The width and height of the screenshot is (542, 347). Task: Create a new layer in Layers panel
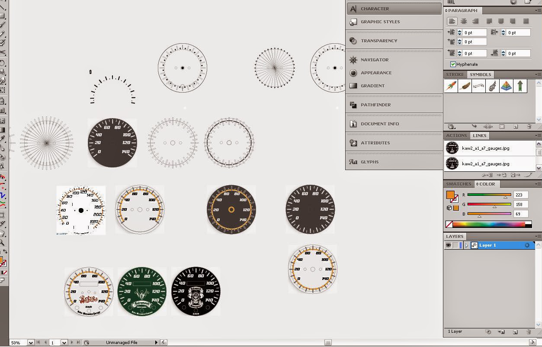coord(515,332)
